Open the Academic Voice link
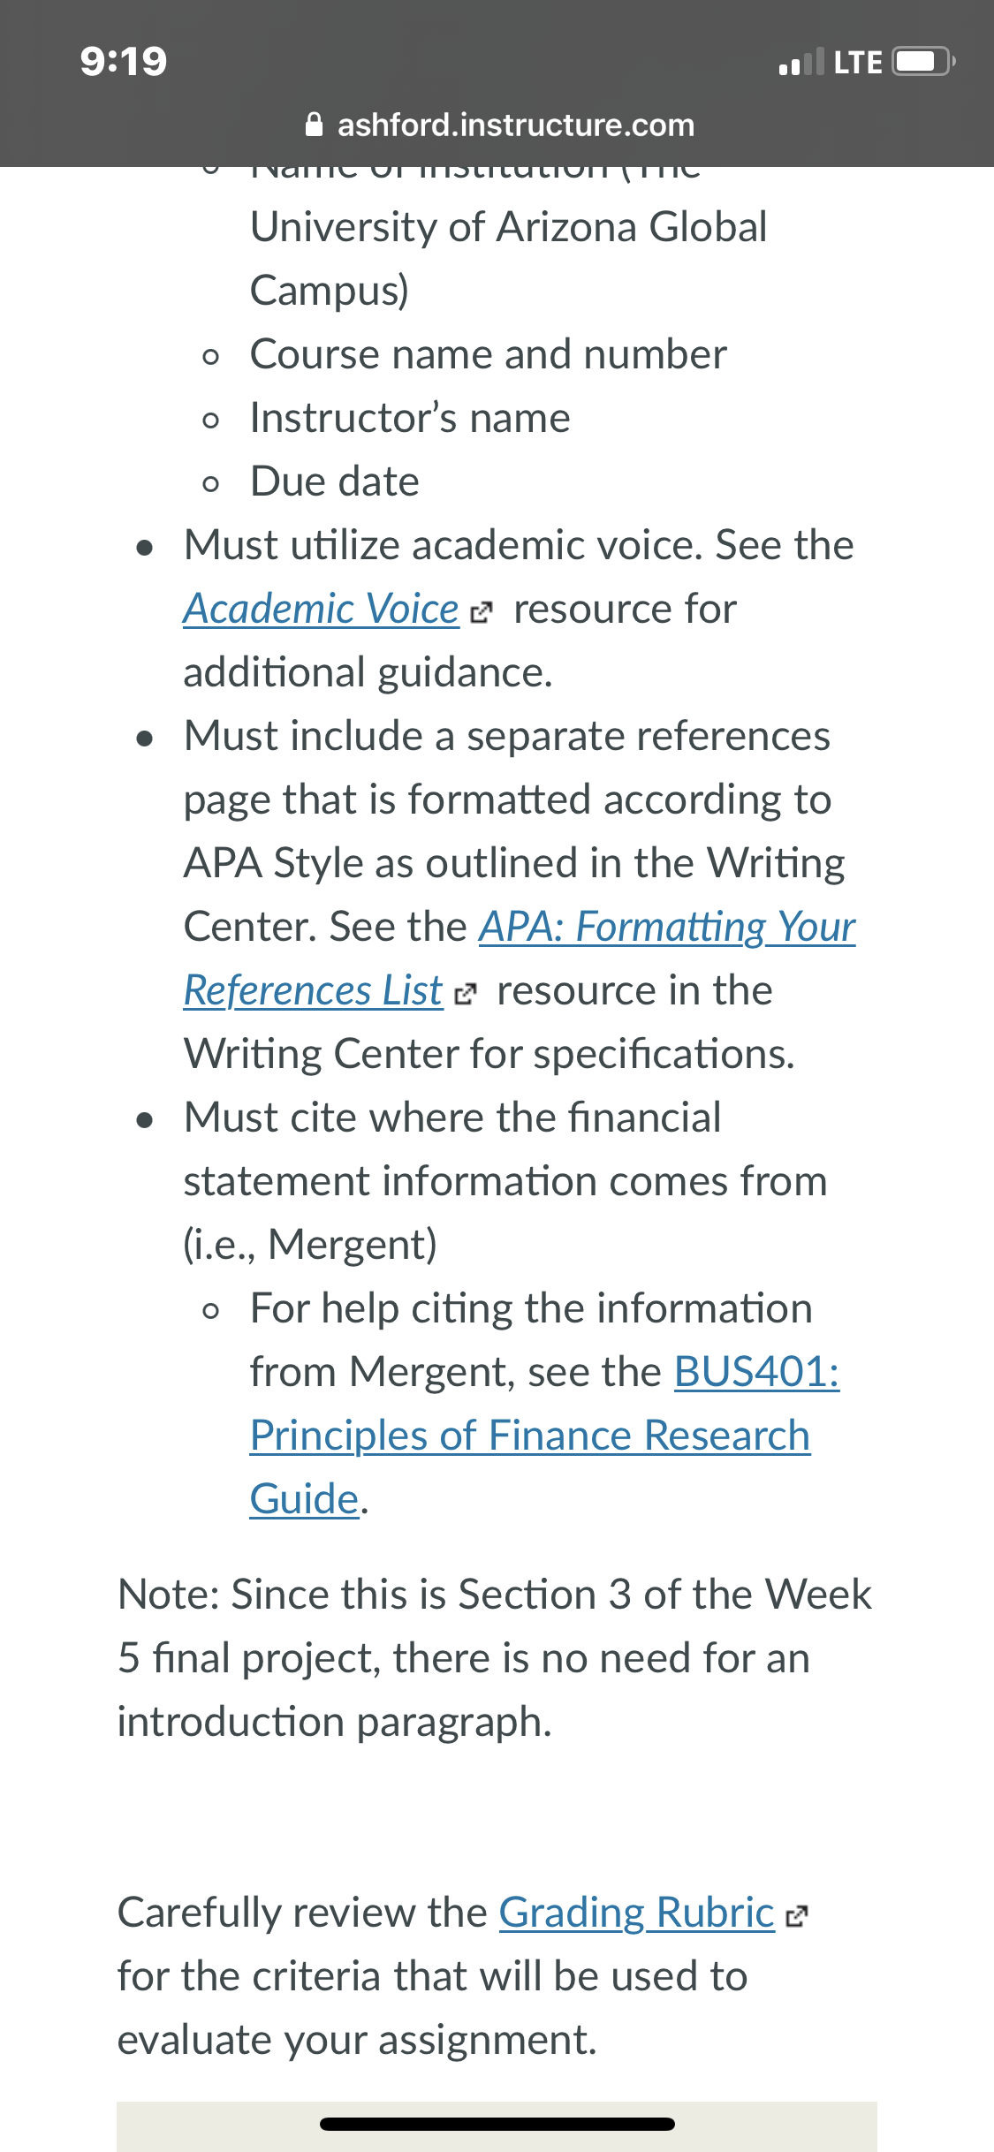994x2152 pixels. [x=321, y=609]
